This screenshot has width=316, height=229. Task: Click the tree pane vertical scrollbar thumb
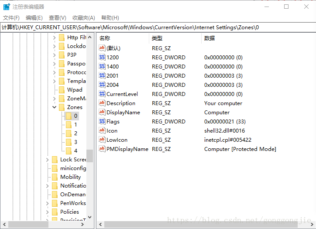tap(89, 155)
